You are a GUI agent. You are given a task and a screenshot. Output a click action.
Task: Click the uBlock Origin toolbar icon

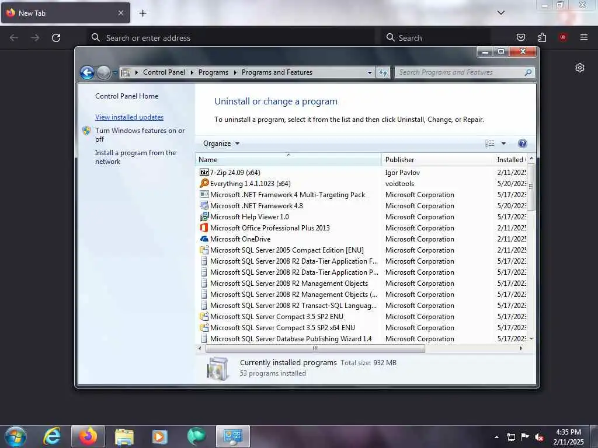click(563, 37)
